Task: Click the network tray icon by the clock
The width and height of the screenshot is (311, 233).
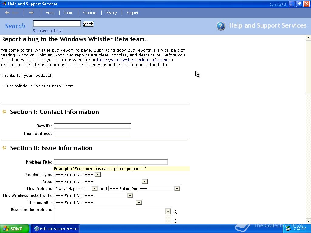Action: (x=288, y=229)
